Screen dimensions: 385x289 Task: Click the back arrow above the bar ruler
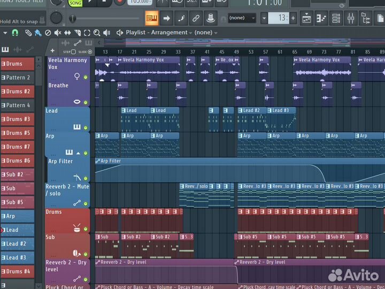[99, 42]
